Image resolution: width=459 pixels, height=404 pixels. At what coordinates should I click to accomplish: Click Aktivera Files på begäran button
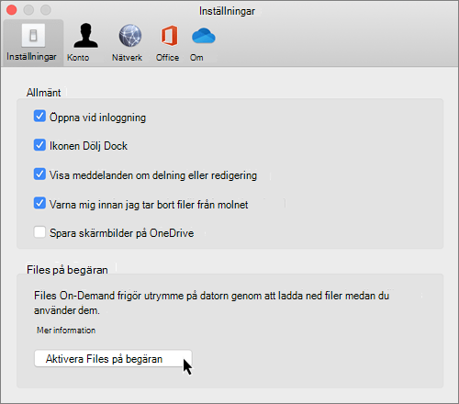pyautogui.click(x=113, y=358)
